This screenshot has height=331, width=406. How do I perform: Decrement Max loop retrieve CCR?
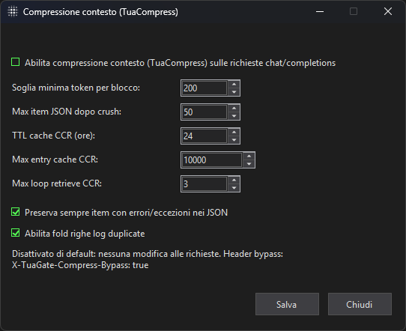point(234,188)
